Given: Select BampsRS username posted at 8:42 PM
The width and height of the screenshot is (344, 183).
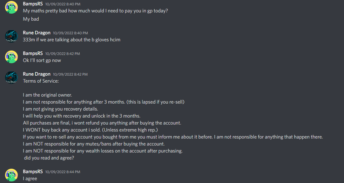Looking at the screenshot, I should pos(33,53).
